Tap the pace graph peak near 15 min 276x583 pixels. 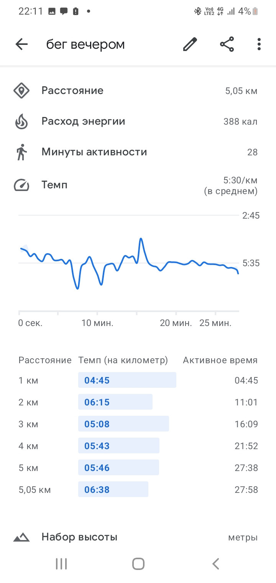141,239
